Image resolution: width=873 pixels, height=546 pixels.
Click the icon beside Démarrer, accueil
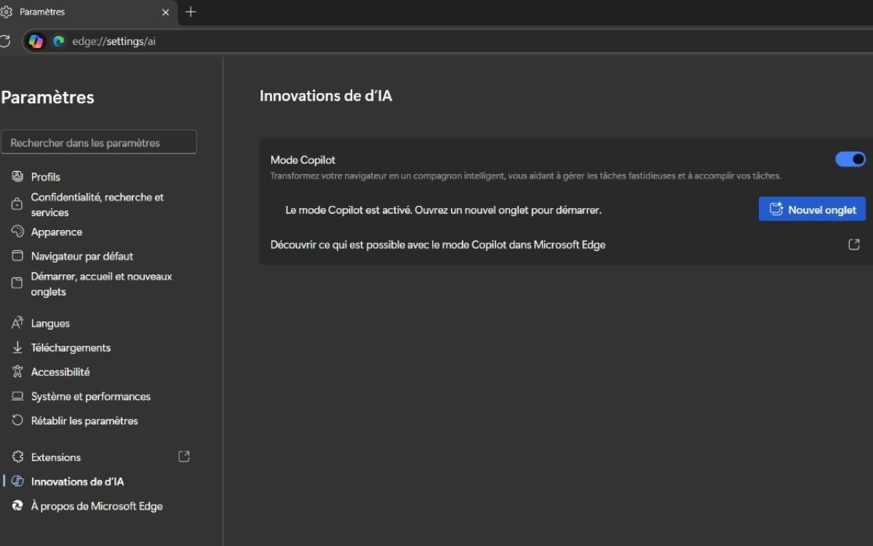point(17,284)
